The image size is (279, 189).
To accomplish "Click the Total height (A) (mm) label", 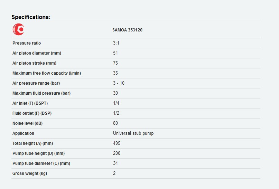I will [32, 143].
